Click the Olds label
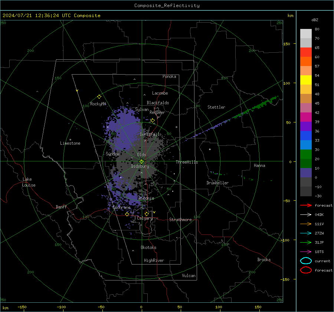This screenshot has height=312, width=334. pyautogui.click(x=141, y=155)
